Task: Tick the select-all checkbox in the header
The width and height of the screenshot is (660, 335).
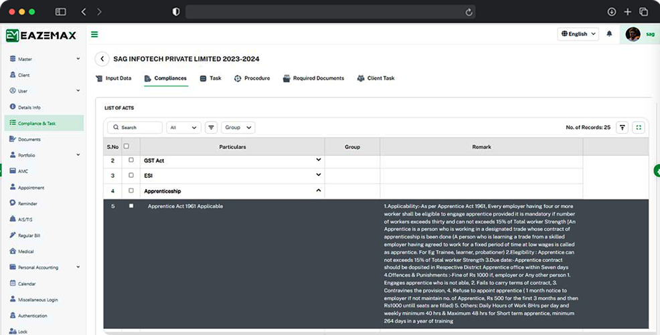Action: (x=127, y=146)
